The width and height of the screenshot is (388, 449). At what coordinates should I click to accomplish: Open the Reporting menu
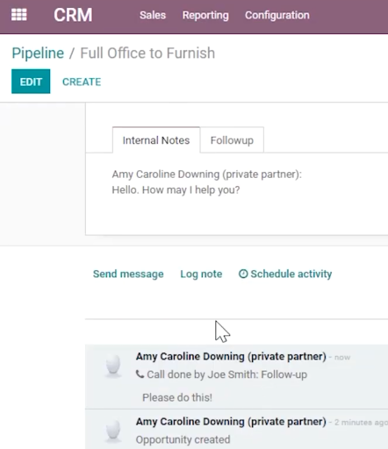pyautogui.click(x=205, y=15)
